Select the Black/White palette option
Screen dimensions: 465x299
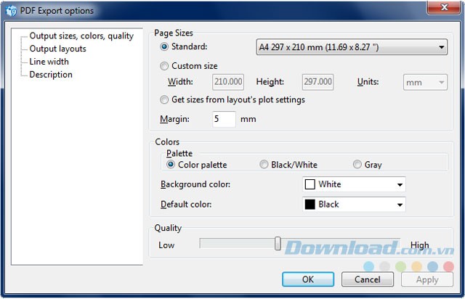[x=264, y=164]
